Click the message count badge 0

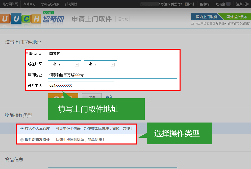point(229,4)
